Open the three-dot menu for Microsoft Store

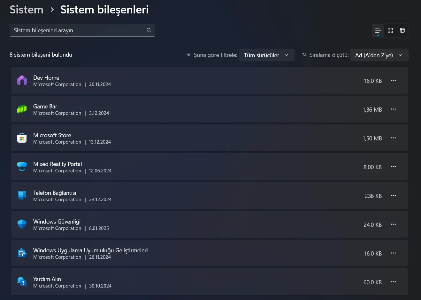pyautogui.click(x=393, y=138)
